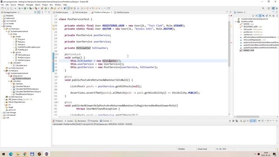The width and height of the screenshot is (279, 157).
Task: Click the Last Edit Location icon
Action: click(93, 8)
